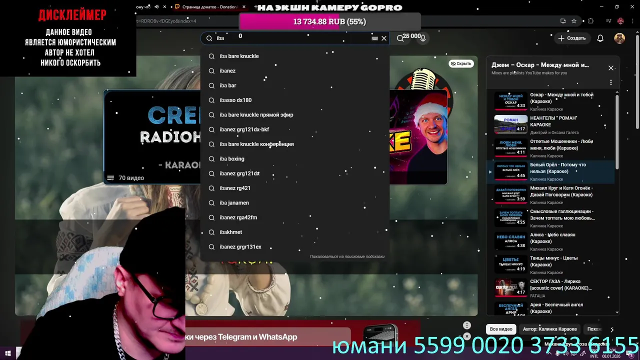
Task: Open the browser three-dot menu
Action: pos(632,21)
